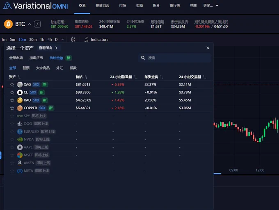Sort by 24 小时交易量 column arrows
Screen dimensions: 279x210
pos(204,77)
